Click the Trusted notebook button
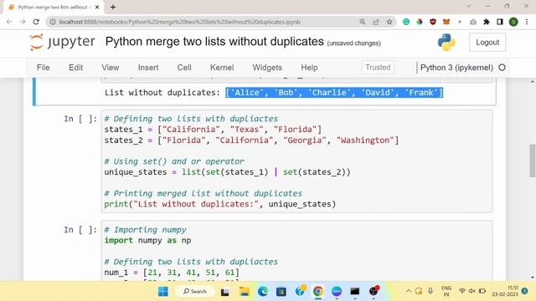Image resolution: width=536 pixels, height=301 pixels. [378, 67]
